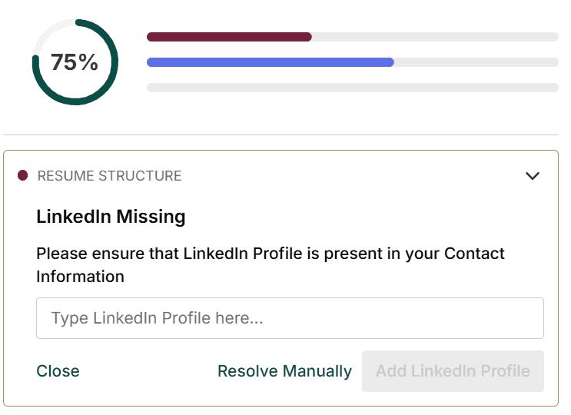Click the 75% score number text

pyautogui.click(x=75, y=62)
